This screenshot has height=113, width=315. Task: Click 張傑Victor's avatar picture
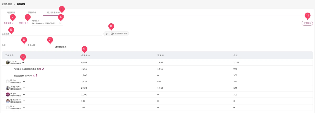pos(8,101)
